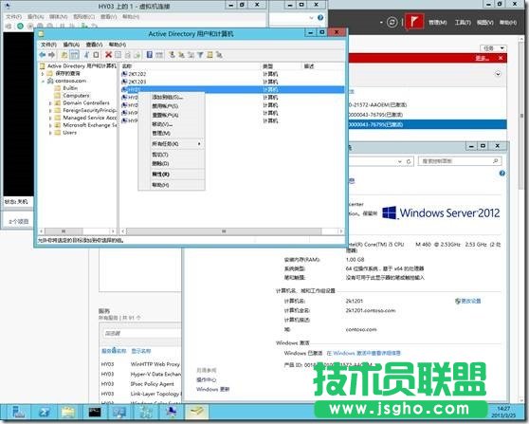Dismiss the red notification bar with its X
Viewport: 529px width, 424px height.
501,58
